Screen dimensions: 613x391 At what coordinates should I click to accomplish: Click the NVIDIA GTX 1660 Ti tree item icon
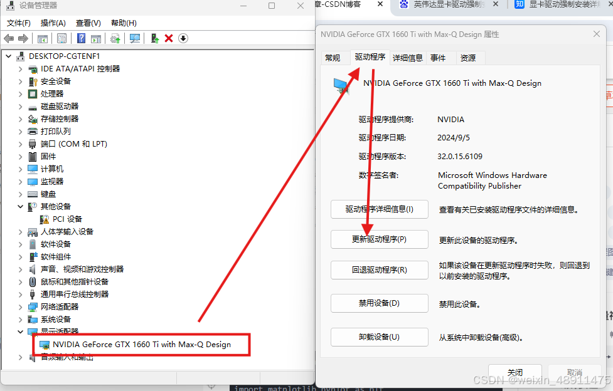pos(45,345)
